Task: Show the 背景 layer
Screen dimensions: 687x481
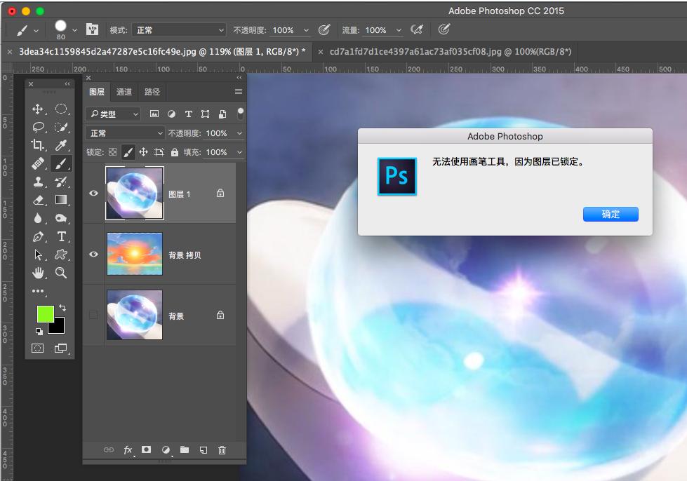Action: 93,316
